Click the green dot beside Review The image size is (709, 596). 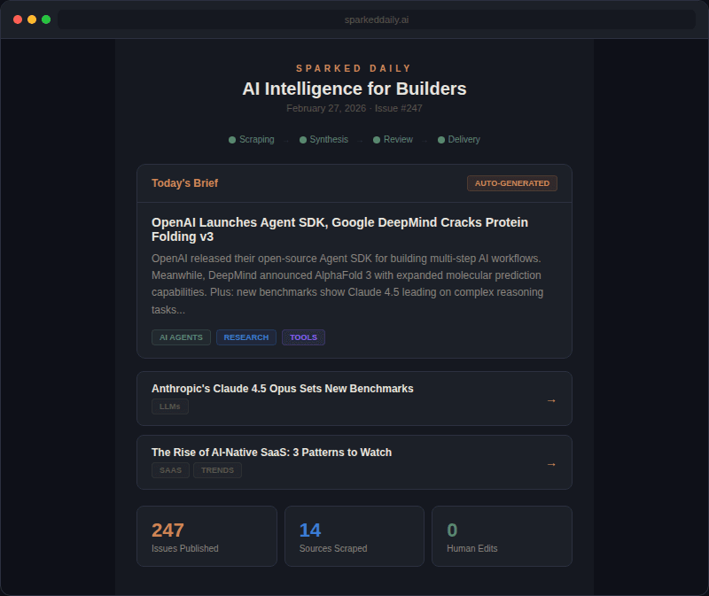pos(376,140)
